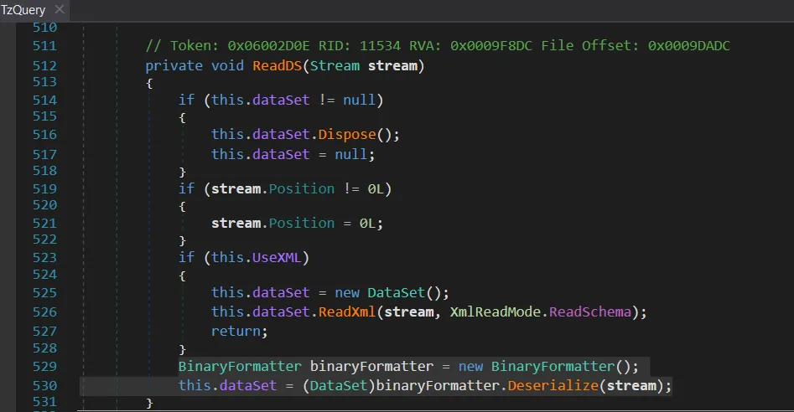Viewport: 794px width, 412px height.
Task: Click the new BinaryFormatter() constructor call
Action: tap(561, 367)
